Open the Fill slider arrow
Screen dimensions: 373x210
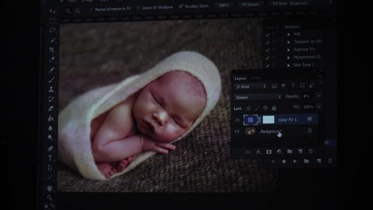point(319,107)
